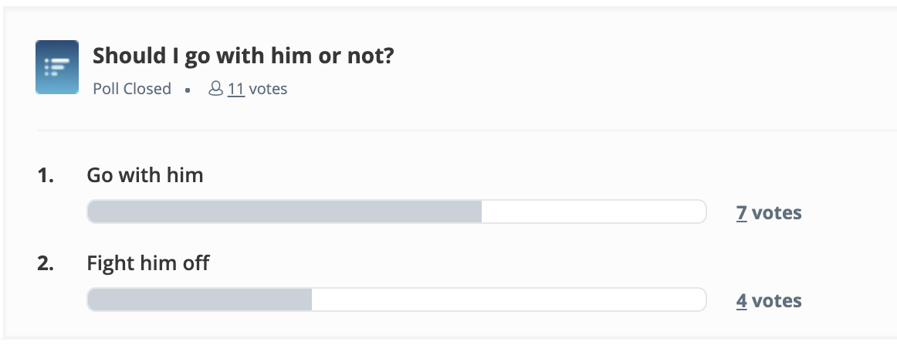The image size is (897, 352).
Task: Click the 'Fight him off' progress bar
Action: (x=397, y=300)
